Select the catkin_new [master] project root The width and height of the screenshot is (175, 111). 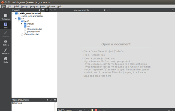point(30,13)
